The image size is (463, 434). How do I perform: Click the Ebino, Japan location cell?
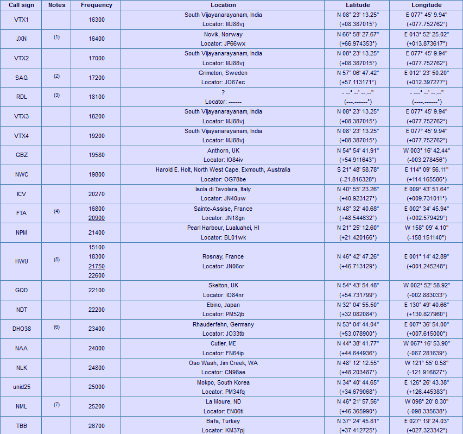click(x=223, y=310)
